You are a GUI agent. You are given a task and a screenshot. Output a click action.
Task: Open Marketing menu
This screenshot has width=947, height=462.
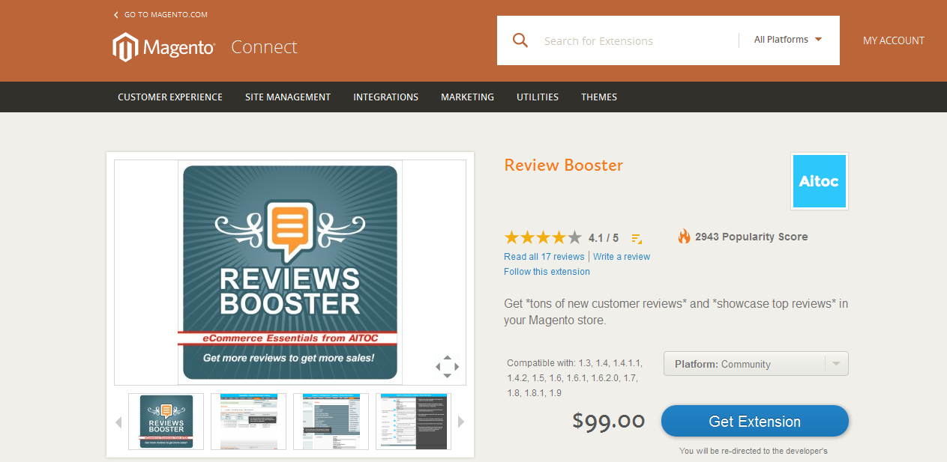pyautogui.click(x=467, y=97)
